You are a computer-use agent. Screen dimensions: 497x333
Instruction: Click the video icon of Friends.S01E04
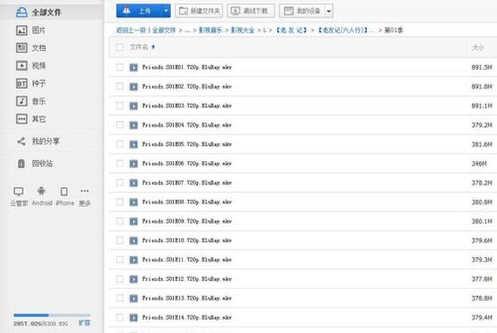(x=133, y=125)
